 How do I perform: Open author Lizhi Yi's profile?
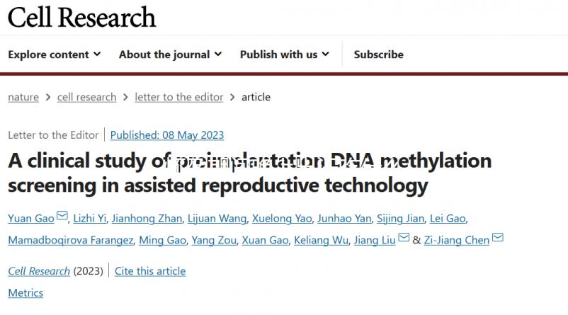(91, 218)
